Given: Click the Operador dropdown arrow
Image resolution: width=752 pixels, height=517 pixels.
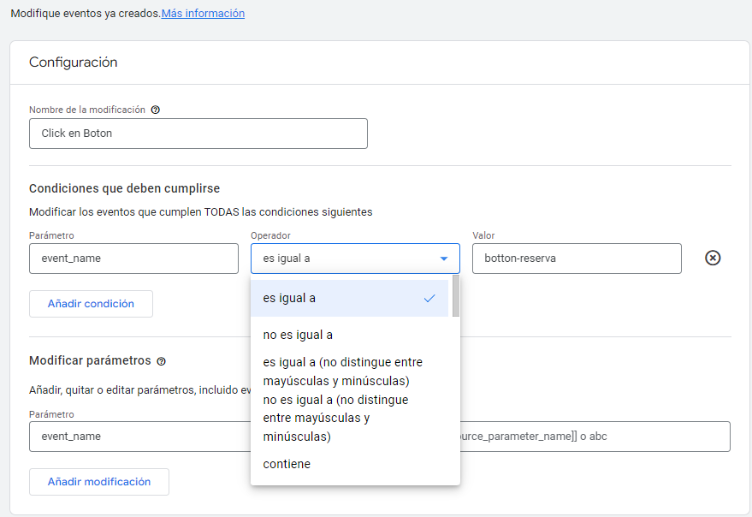Looking at the screenshot, I should coord(443,258).
